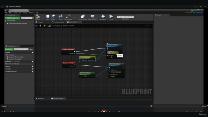Open Class Defaults

click(92, 17)
